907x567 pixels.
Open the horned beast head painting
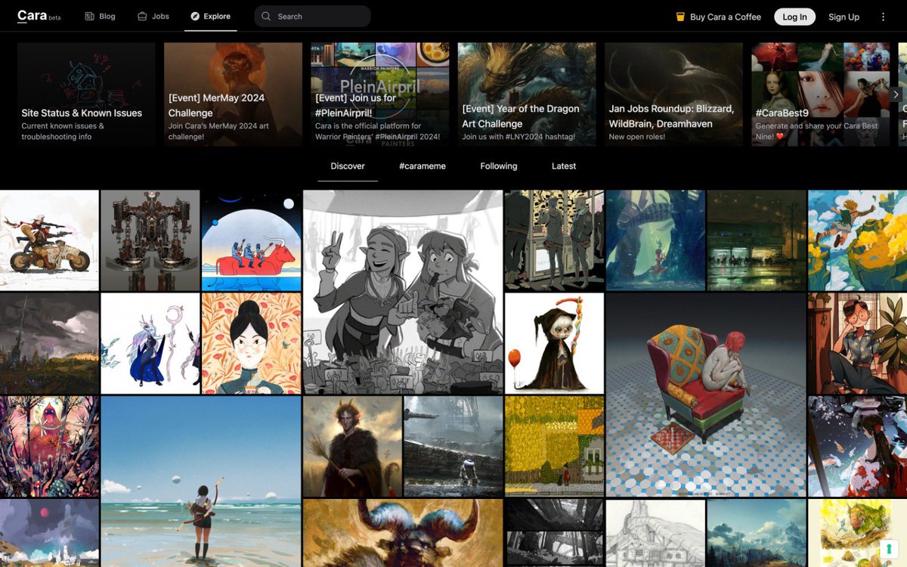point(403,533)
